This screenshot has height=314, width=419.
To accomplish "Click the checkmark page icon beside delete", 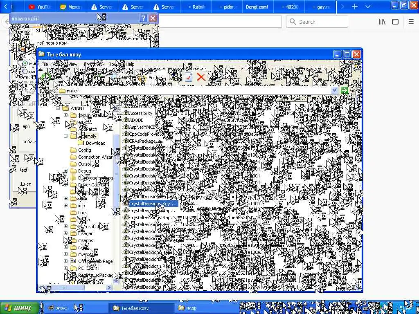I will pyautogui.click(x=188, y=77).
